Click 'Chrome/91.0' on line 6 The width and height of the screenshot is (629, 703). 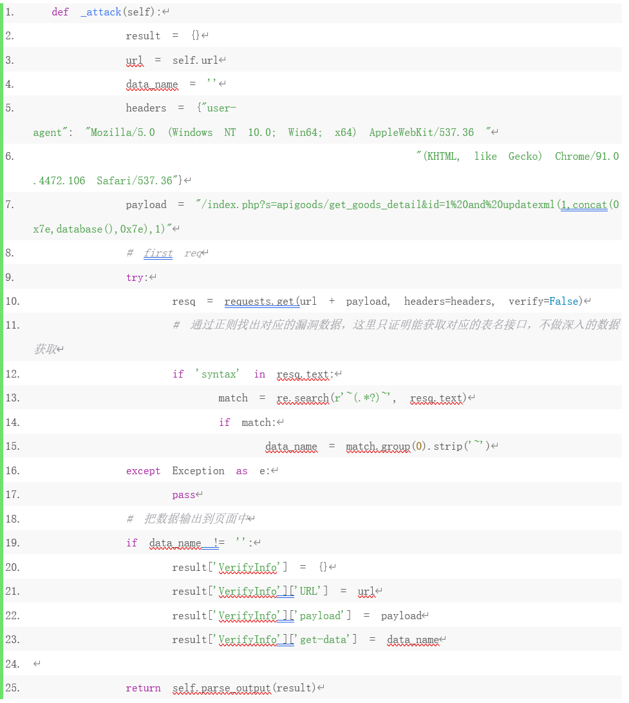point(587,157)
